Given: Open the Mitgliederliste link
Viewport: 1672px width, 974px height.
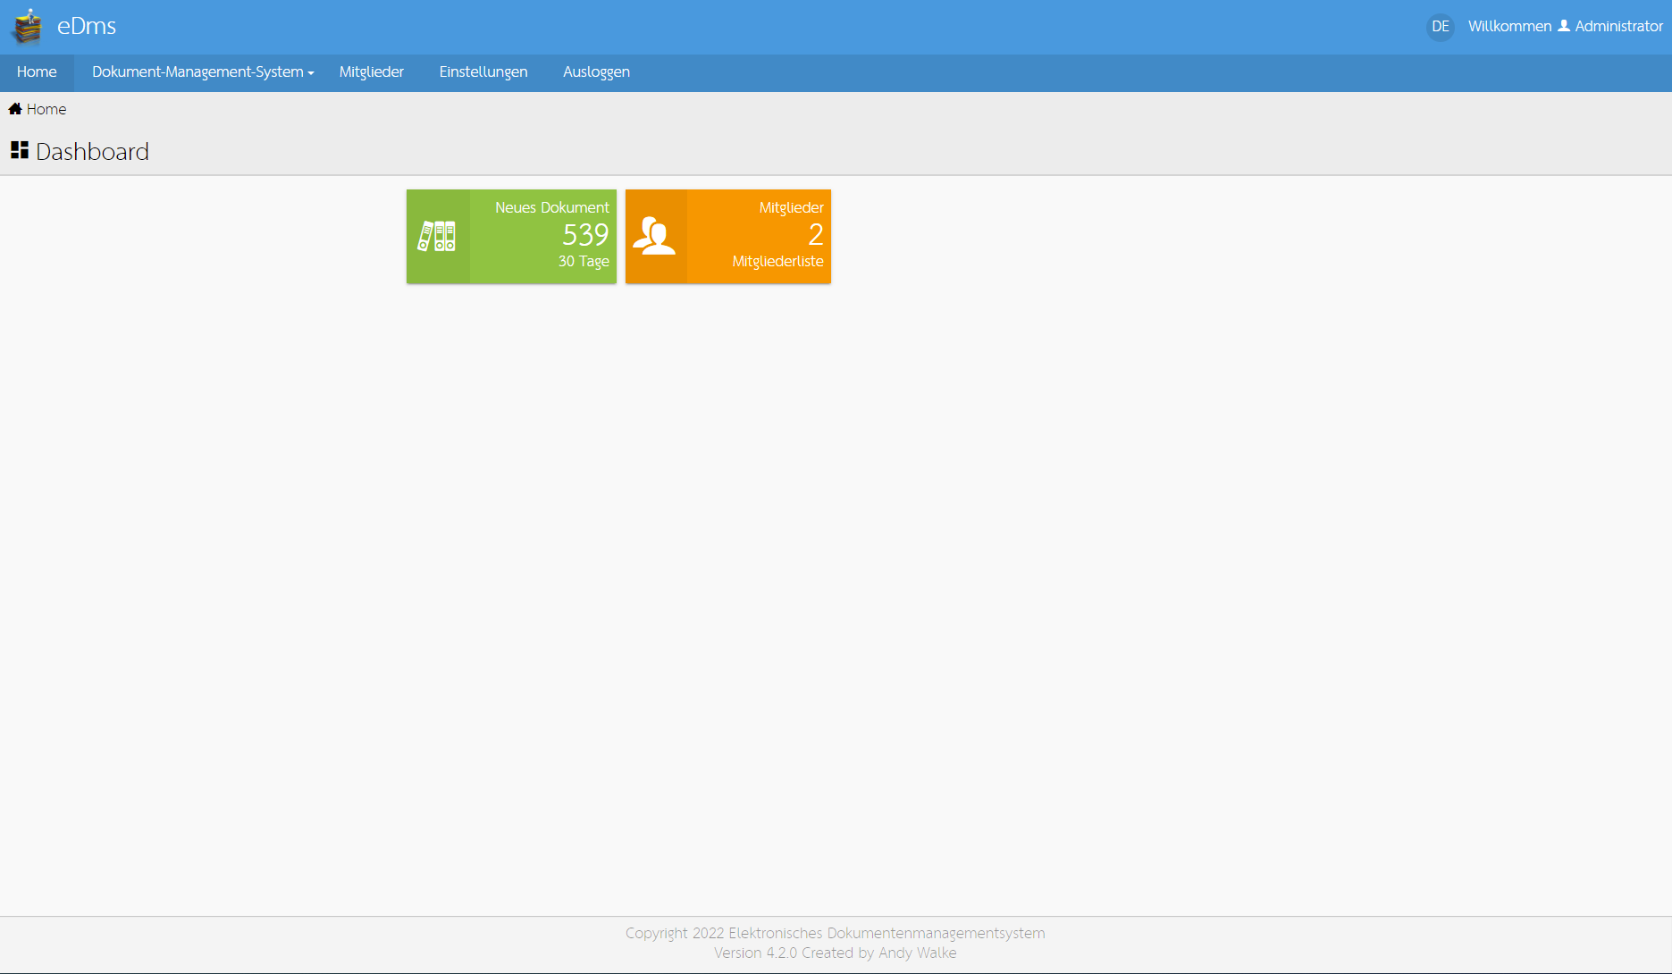Looking at the screenshot, I should pos(777,262).
